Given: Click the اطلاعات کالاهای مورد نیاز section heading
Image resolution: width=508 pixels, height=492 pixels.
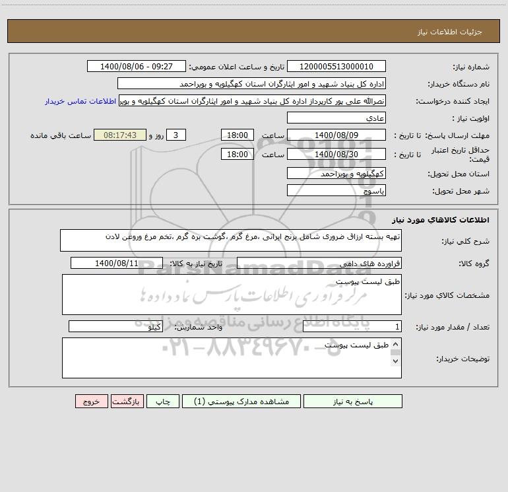Looking at the screenshot, I should pyautogui.click(x=441, y=220).
